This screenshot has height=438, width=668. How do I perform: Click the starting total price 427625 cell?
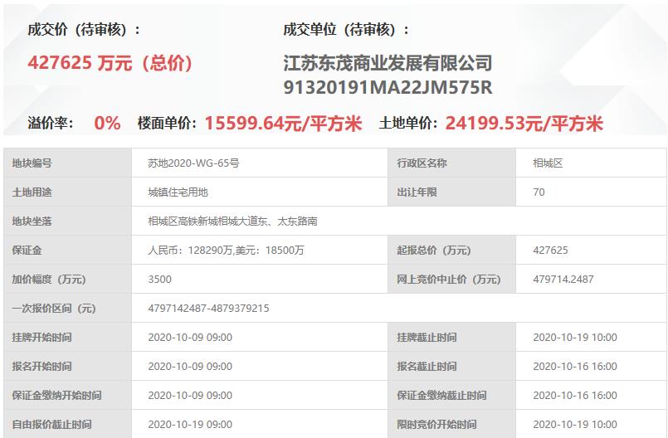click(551, 251)
